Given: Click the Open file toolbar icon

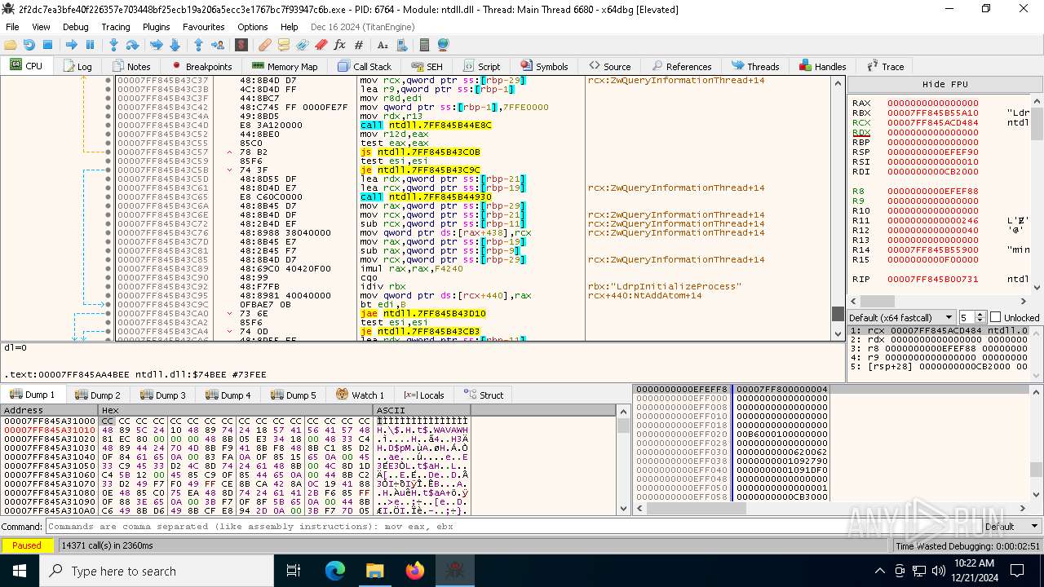Looking at the screenshot, I should point(11,45).
